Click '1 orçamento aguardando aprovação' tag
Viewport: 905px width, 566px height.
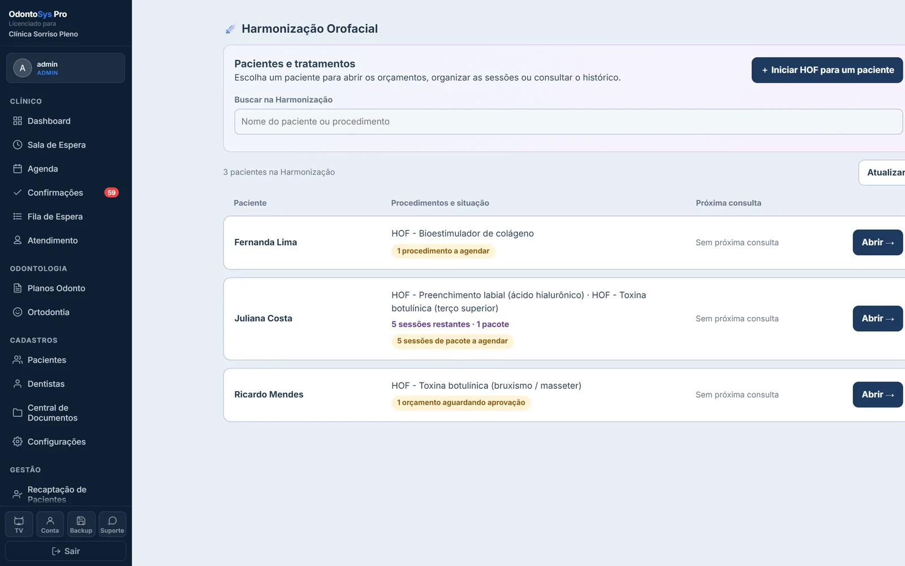tap(461, 402)
